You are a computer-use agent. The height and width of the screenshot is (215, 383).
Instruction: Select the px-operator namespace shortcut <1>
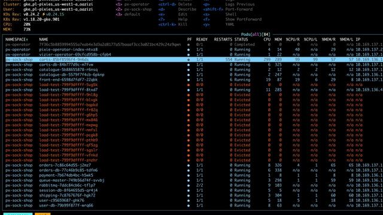tap(132, 4)
